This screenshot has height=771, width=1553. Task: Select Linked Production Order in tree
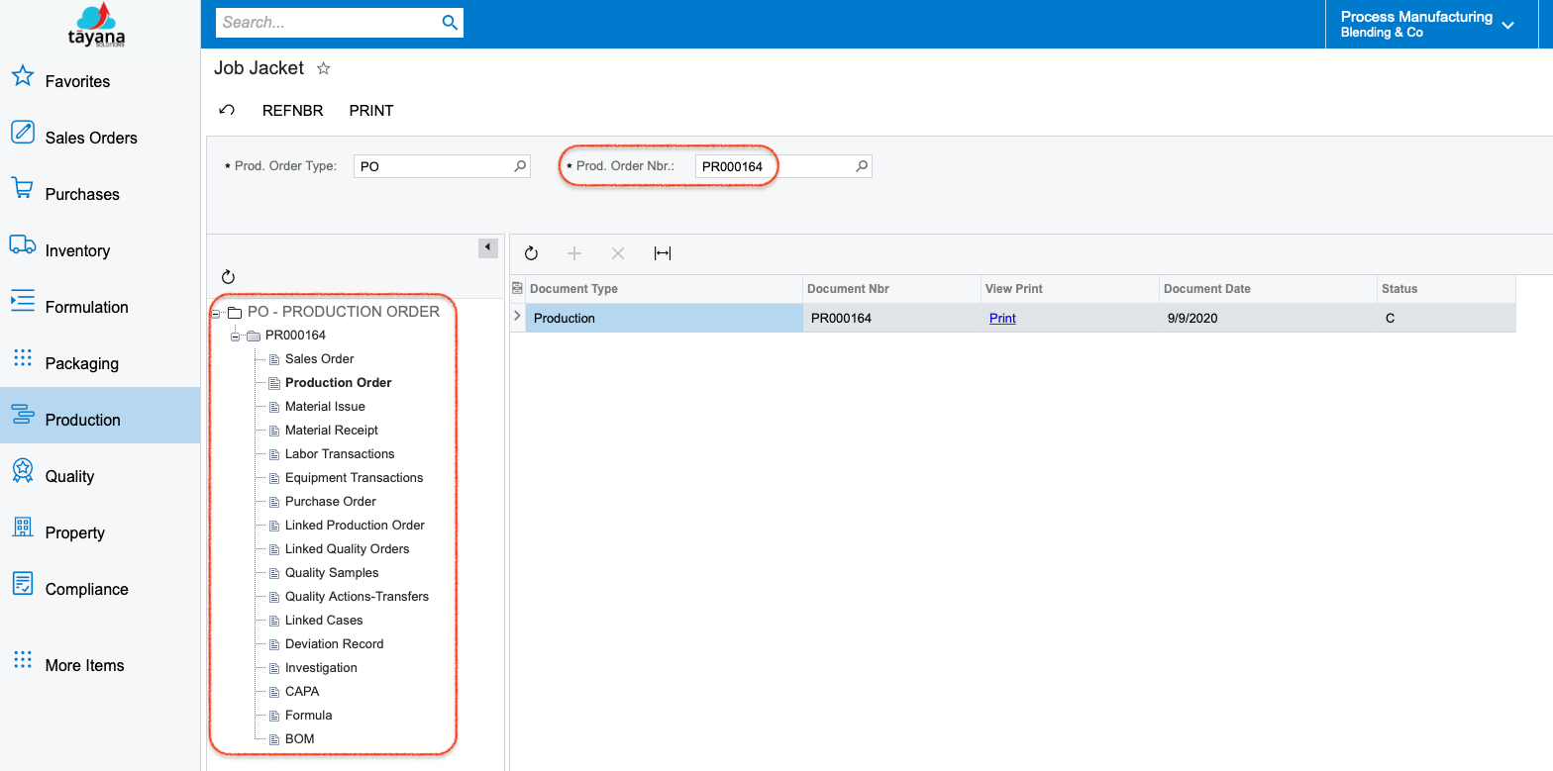[x=355, y=526]
